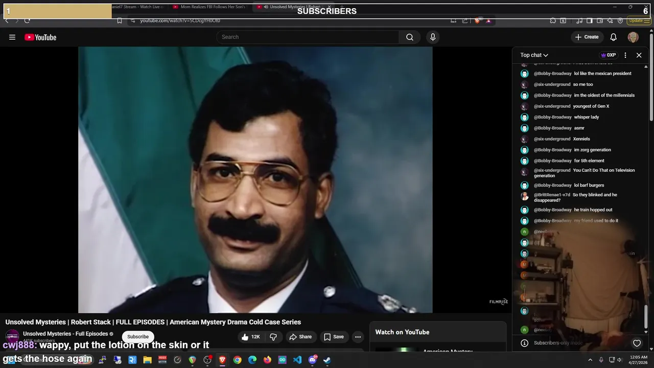Image resolution: width=654 pixels, height=368 pixels.
Task: Focus the YouTube search field
Action: pyautogui.click(x=308, y=37)
